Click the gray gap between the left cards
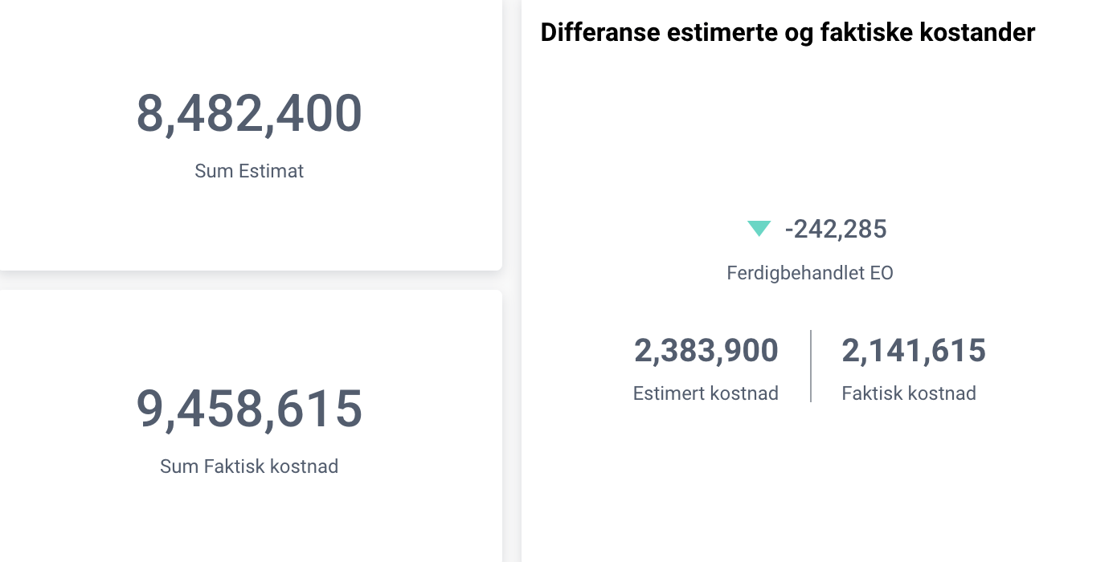Image resolution: width=1117 pixels, height=562 pixels. click(x=249, y=280)
